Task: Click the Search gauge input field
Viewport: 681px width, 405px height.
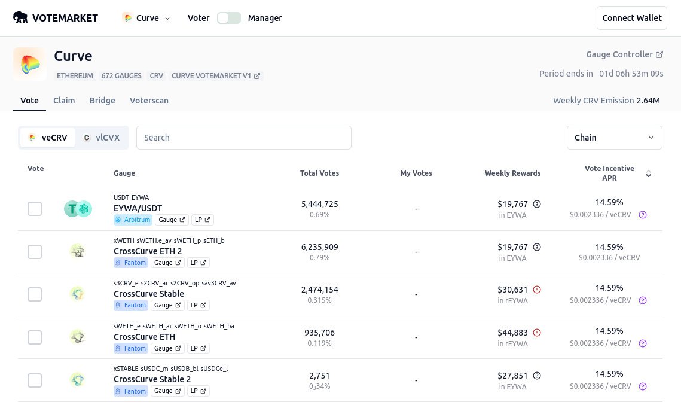Action: (x=244, y=138)
